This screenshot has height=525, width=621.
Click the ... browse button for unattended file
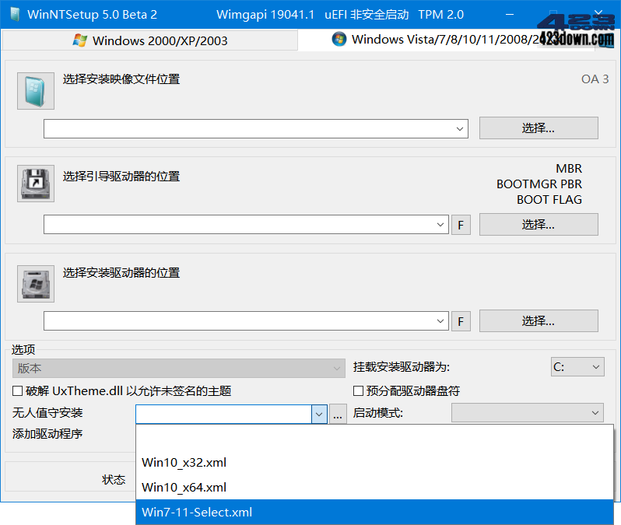tap(338, 414)
